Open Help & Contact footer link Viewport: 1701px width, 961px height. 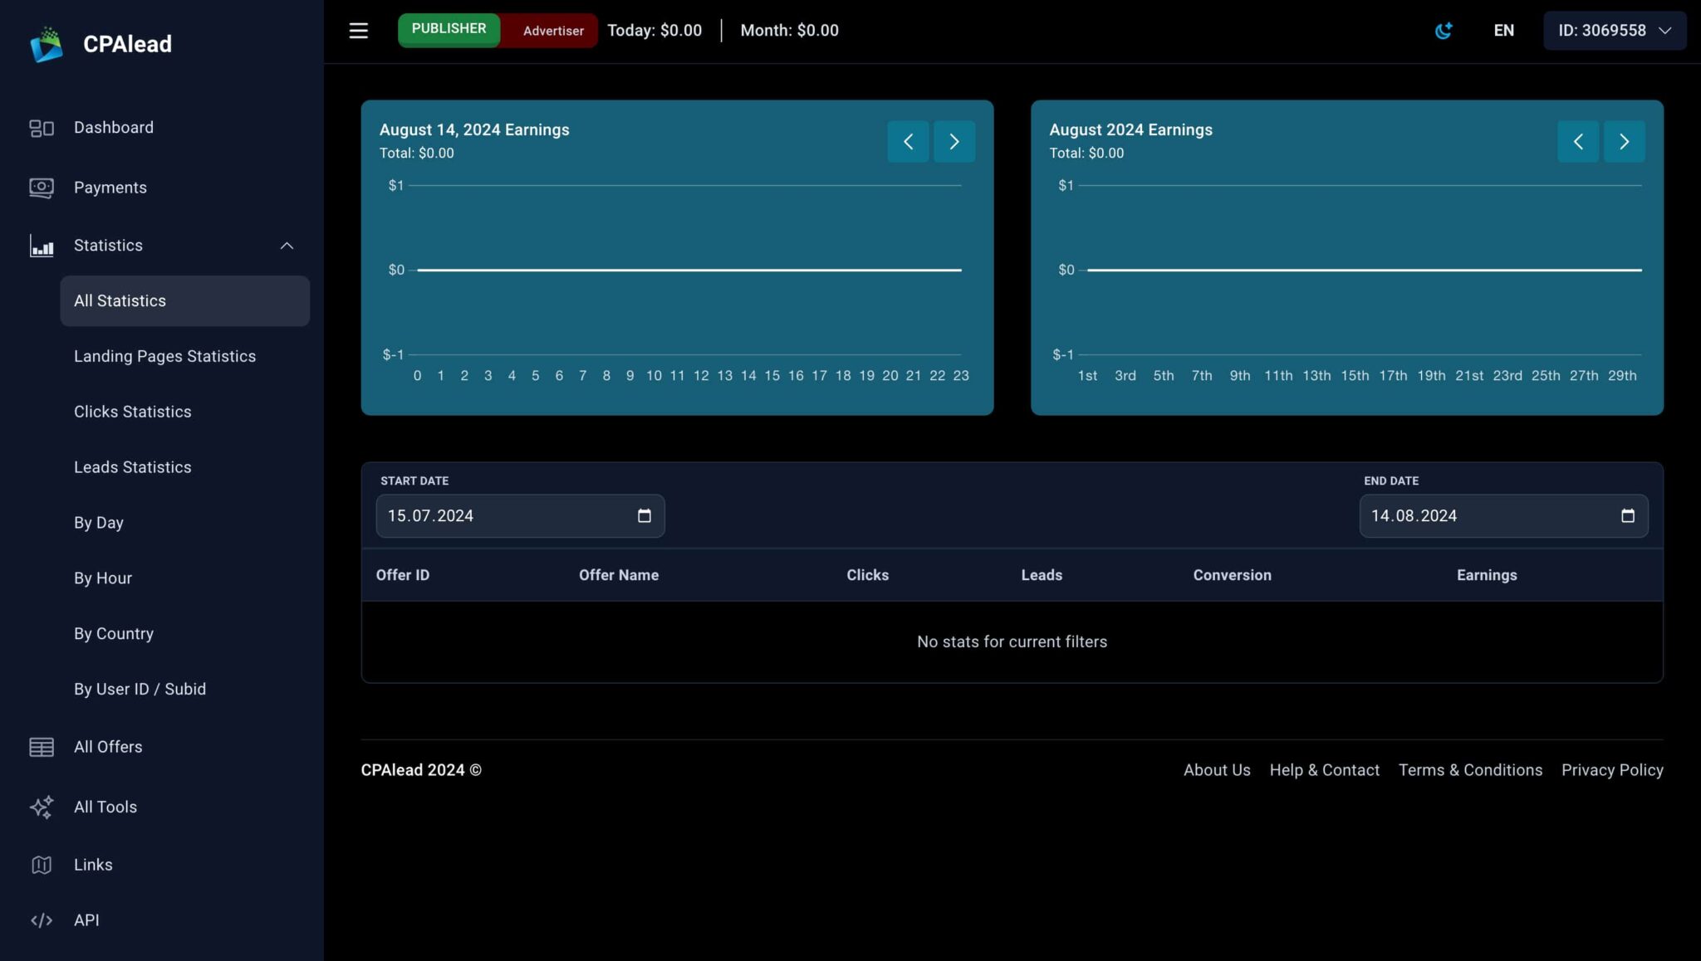pyautogui.click(x=1324, y=770)
